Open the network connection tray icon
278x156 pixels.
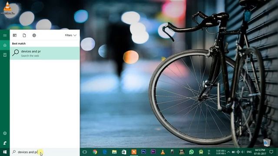pos(238,152)
